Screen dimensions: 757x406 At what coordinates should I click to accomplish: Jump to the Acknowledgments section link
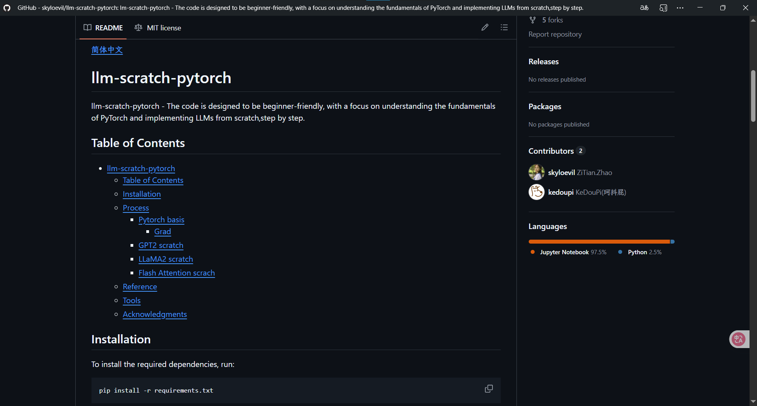[x=155, y=314]
